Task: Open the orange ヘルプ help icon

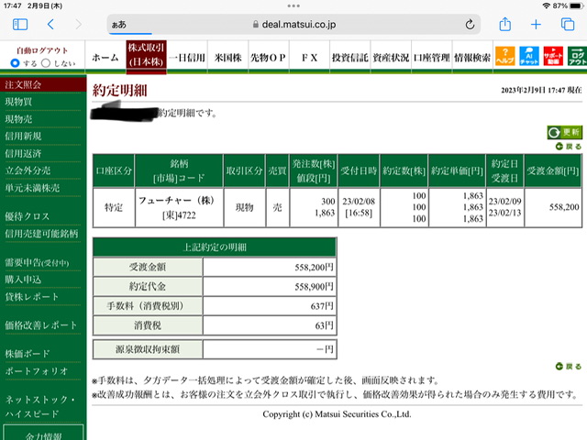Action: (x=505, y=56)
